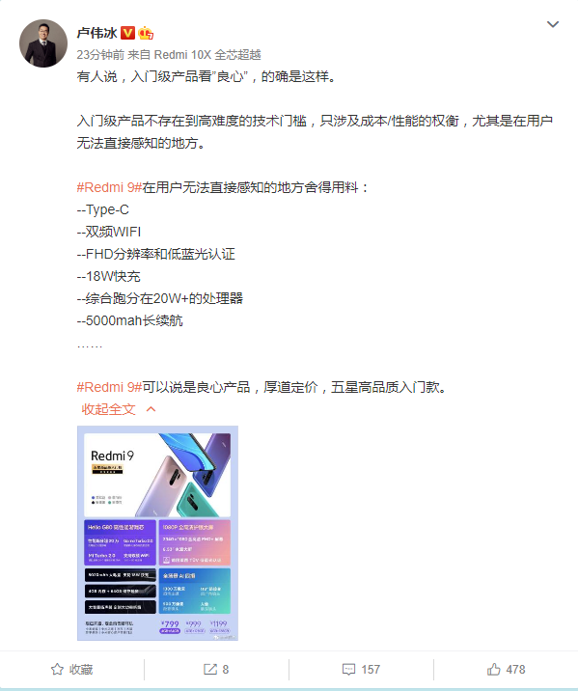Click the comment bubble icon
This screenshot has height=691, width=578.
coord(348,670)
